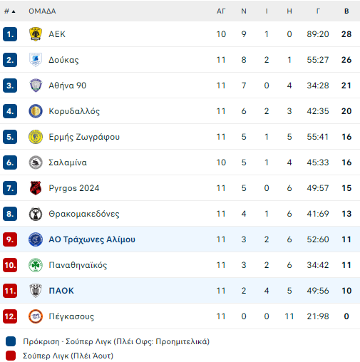Screen dimensions: 360x362
Task: Open the Πέγκασους orange logo
Action: click(x=36, y=316)
